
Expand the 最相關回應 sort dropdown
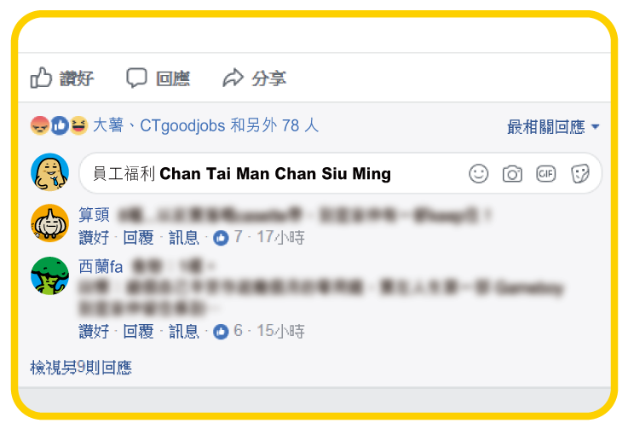coord(553,127)
